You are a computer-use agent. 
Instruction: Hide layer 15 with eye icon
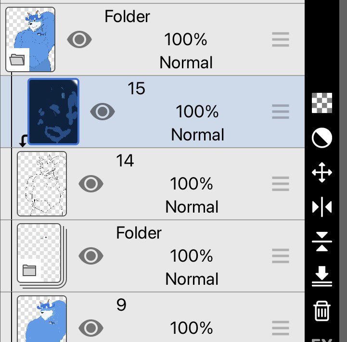(x=103, y=112)
